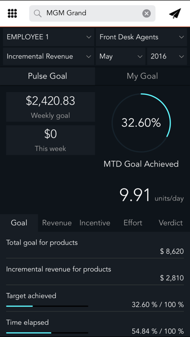This screenshot has height=337, width=190.
Task: Open the Revenue tab
Action: pos(57,223)
